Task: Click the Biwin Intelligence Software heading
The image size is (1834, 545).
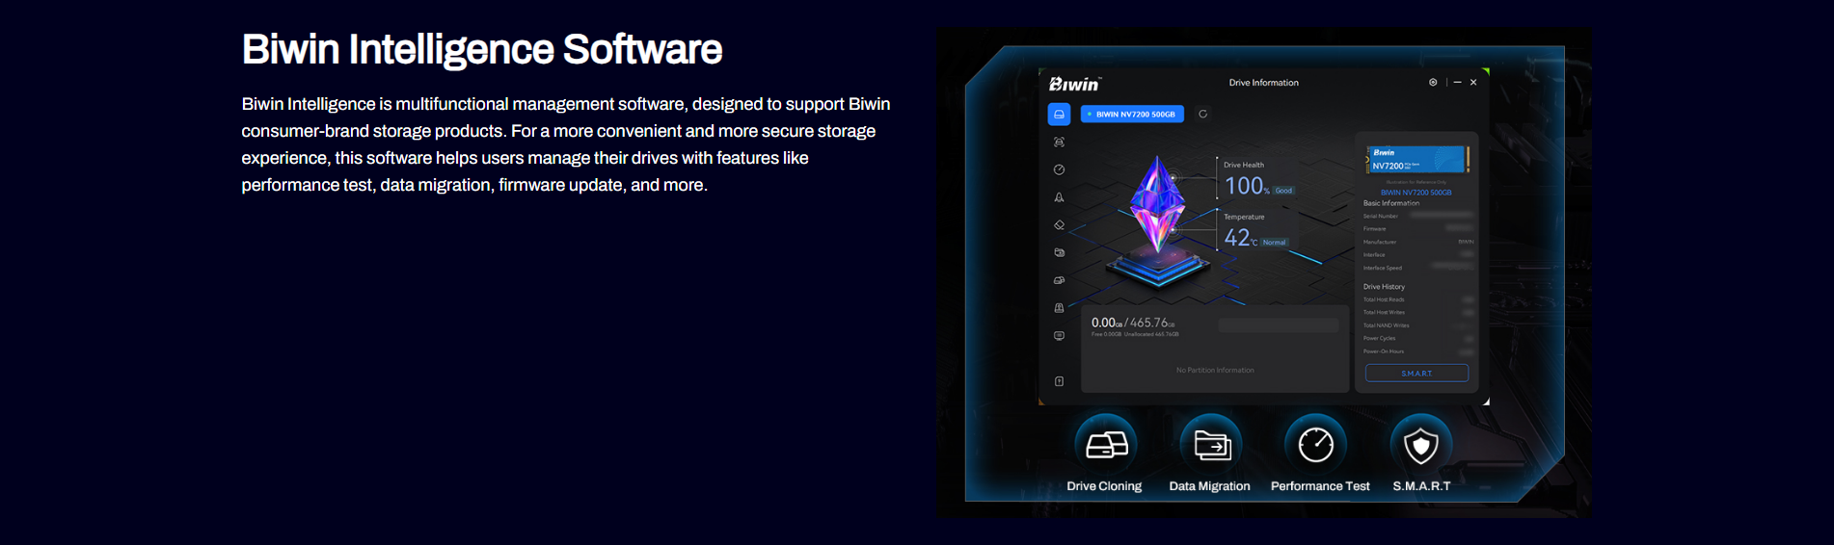Action: [x=481, y=50]
